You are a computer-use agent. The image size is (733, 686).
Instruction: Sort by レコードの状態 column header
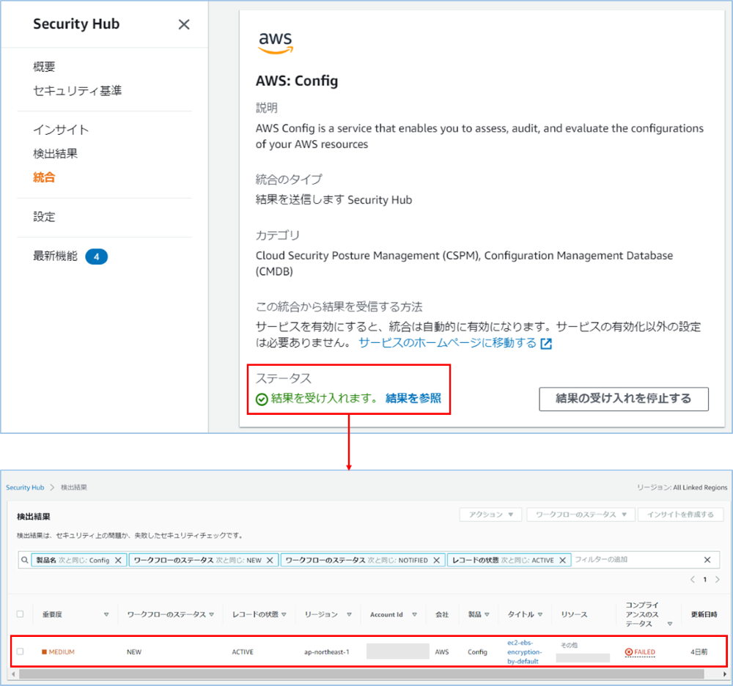click(x=259, y=614)
